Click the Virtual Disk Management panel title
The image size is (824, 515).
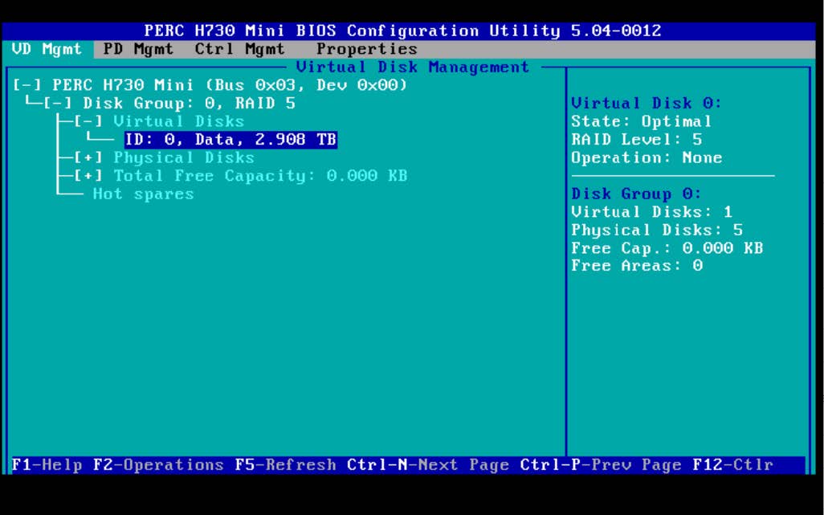(413, 67)
